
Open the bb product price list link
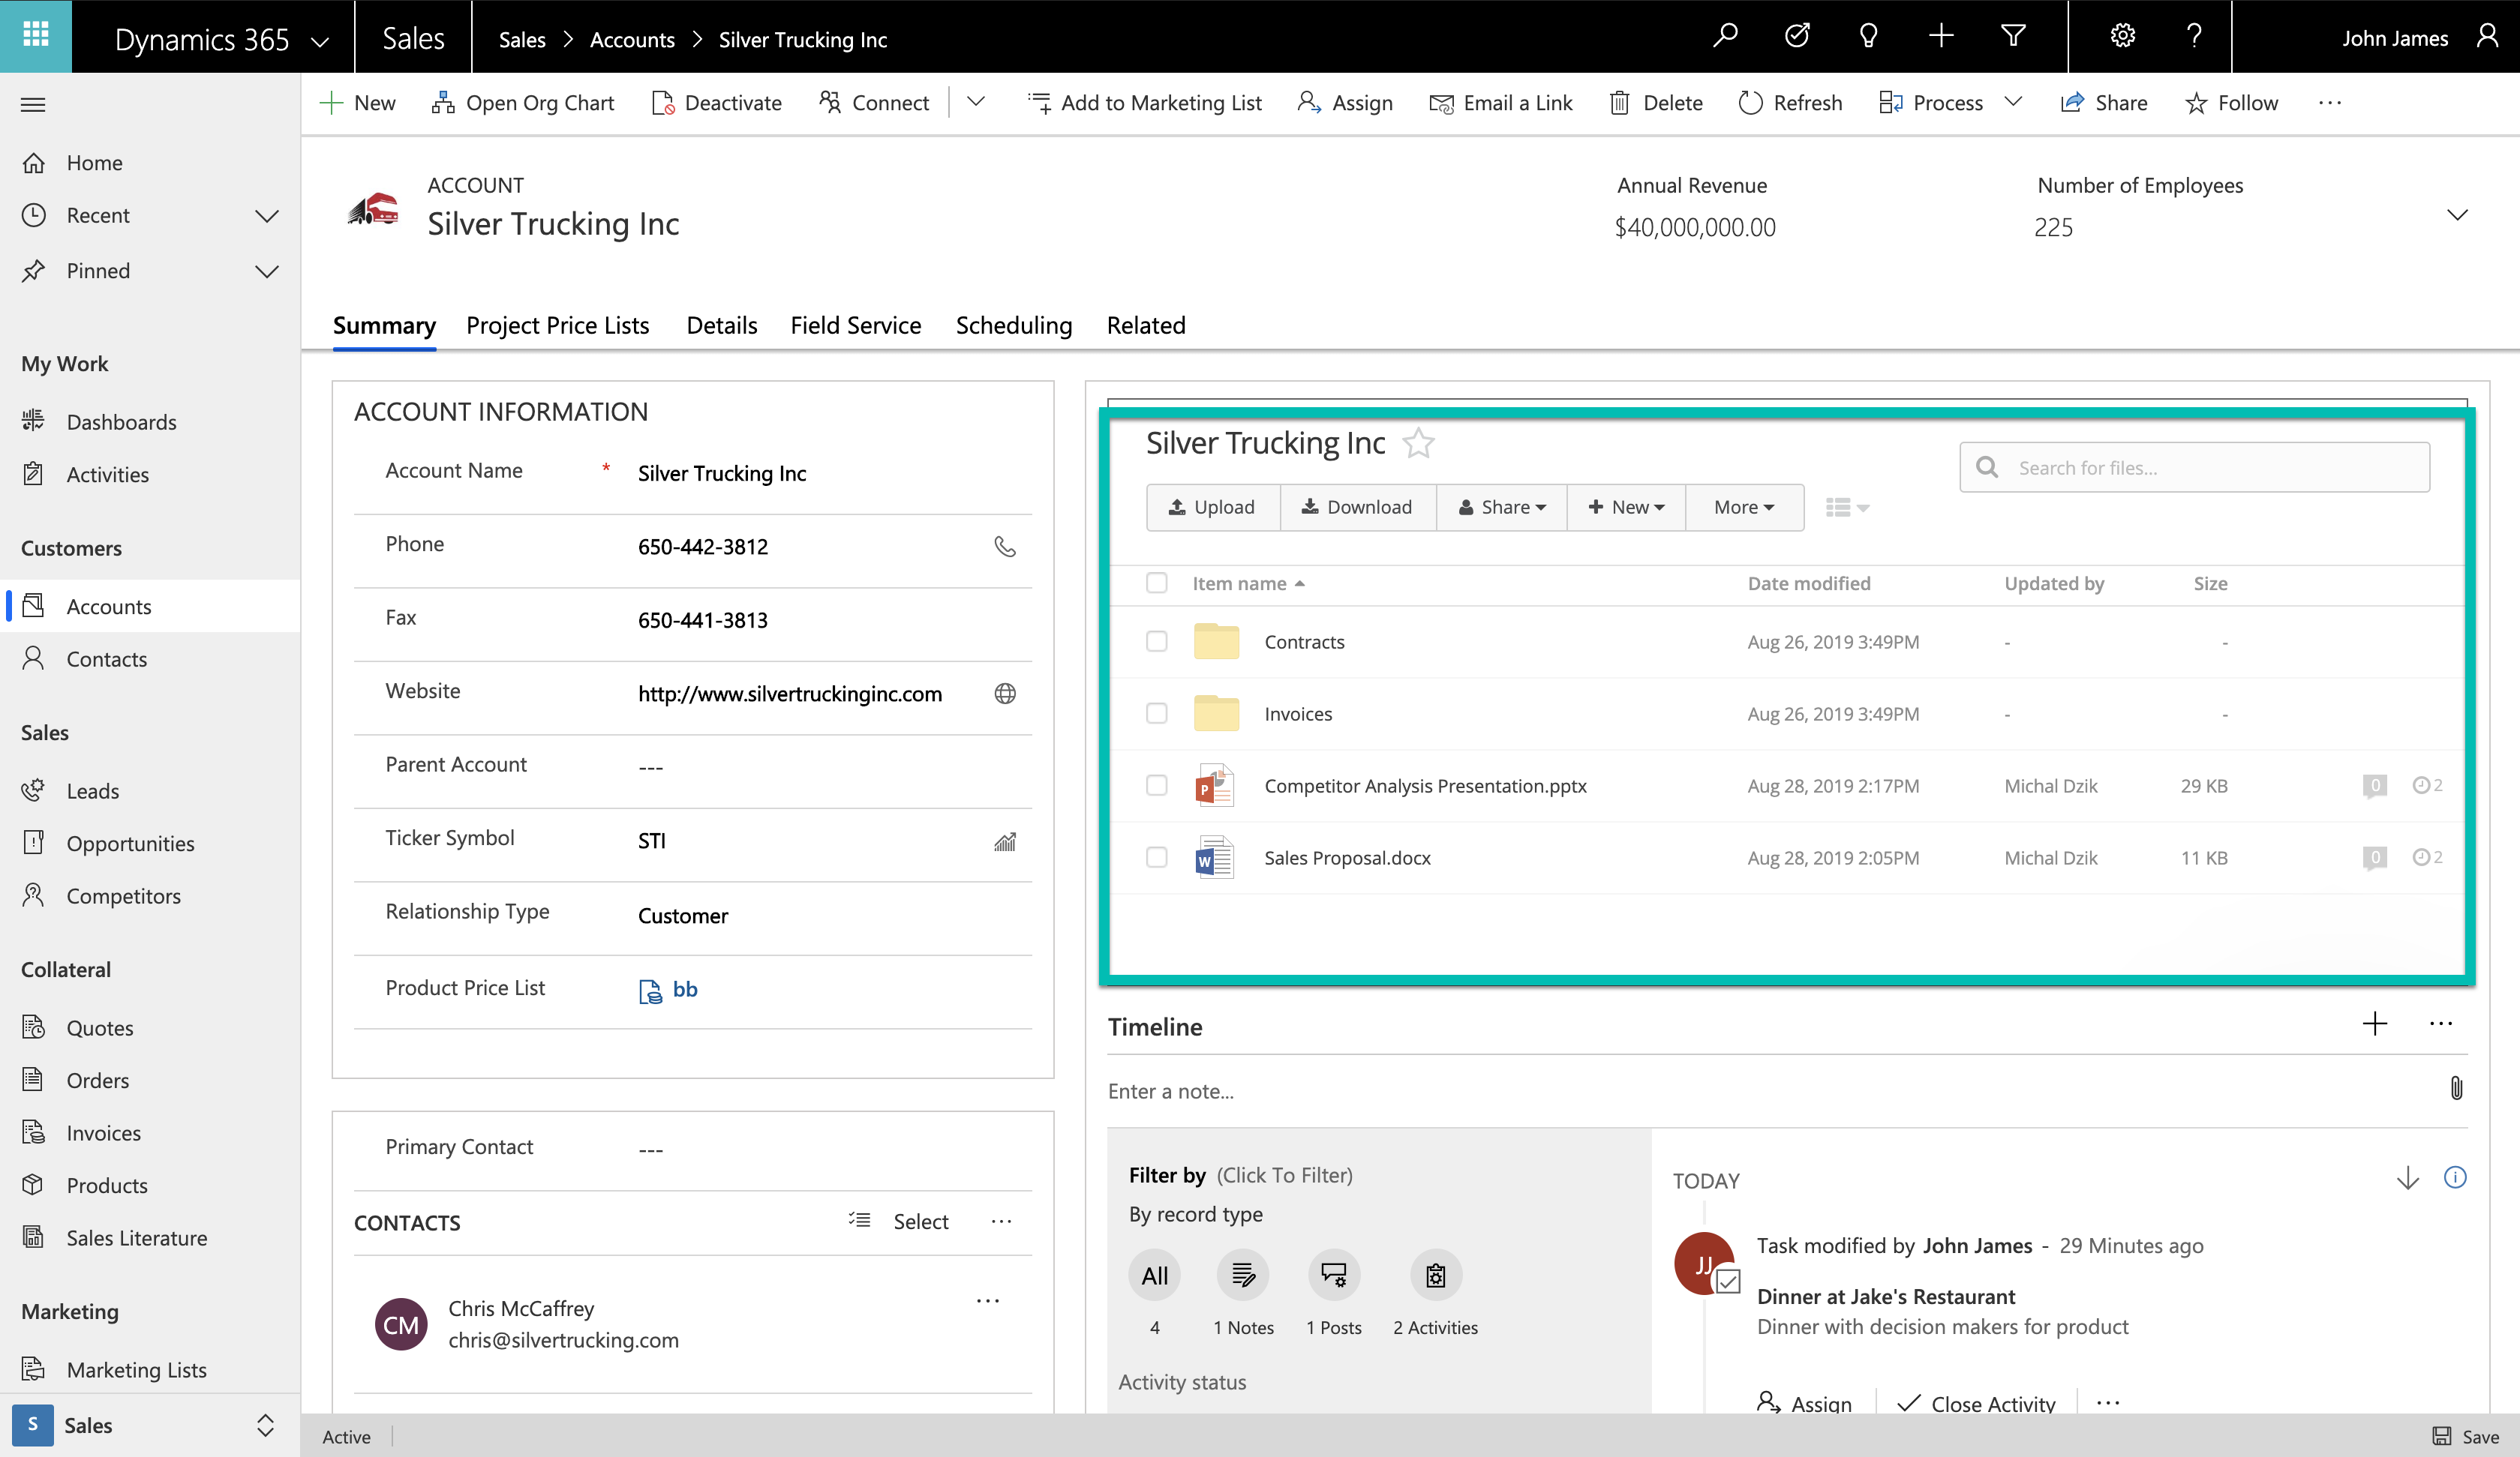(x=684, y=989)
